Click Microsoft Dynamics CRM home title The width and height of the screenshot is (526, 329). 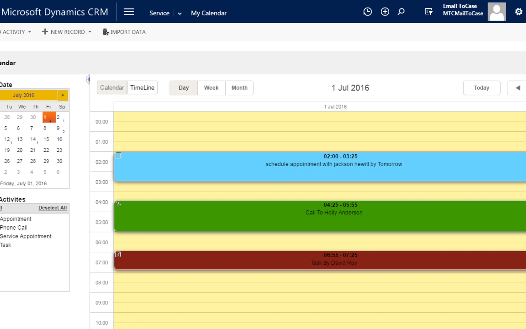[x=54, y=12]
